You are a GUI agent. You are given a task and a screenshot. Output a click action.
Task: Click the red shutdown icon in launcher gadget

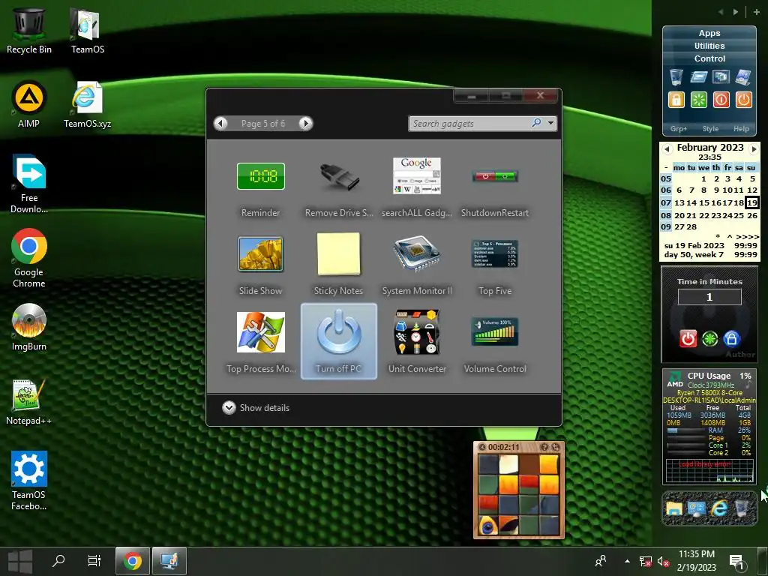click(x=721, y=100)
